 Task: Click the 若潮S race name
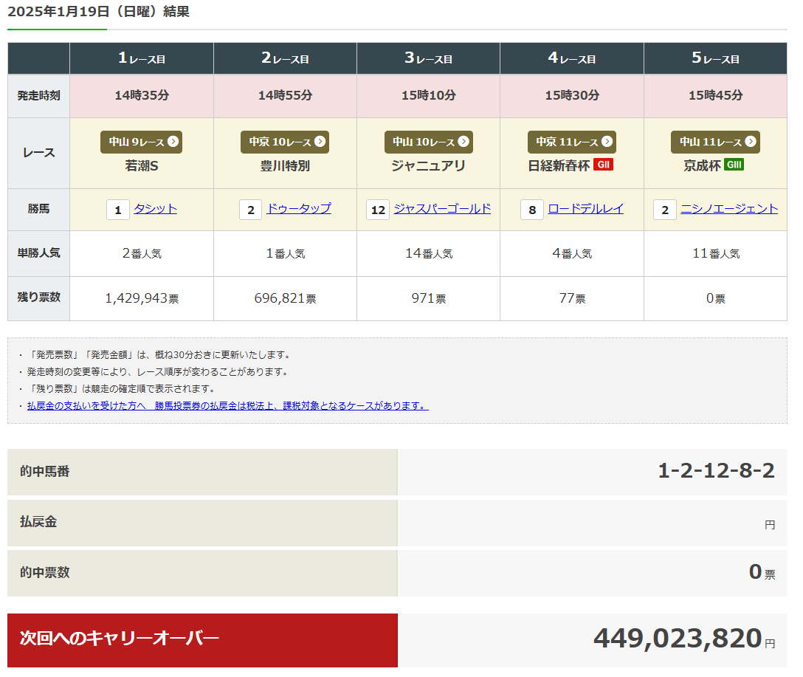[142, 165]
